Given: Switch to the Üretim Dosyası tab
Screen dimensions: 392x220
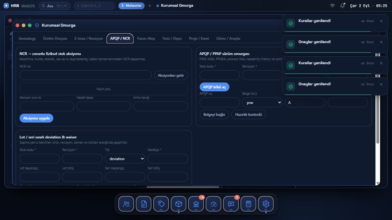Looking at the screenshot, I should [55, 38].
